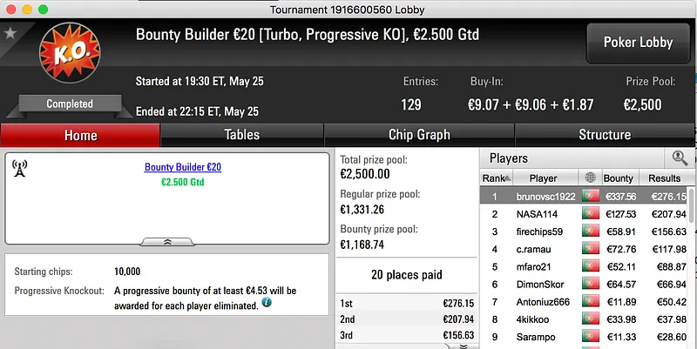Sort players by country globe column
Viewport: 697px width, 349px height.
pyautogui.click(x=592, y=178)
